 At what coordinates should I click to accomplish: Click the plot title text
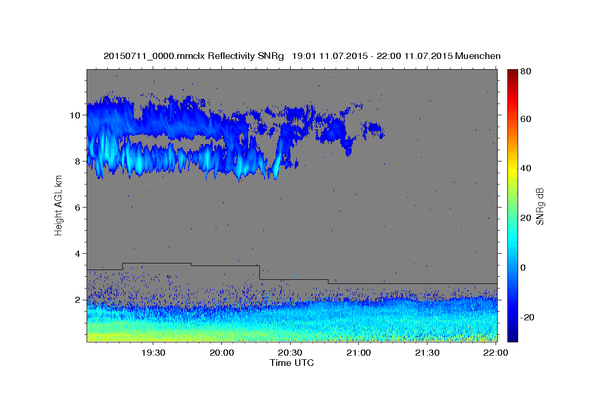[302, 56]
